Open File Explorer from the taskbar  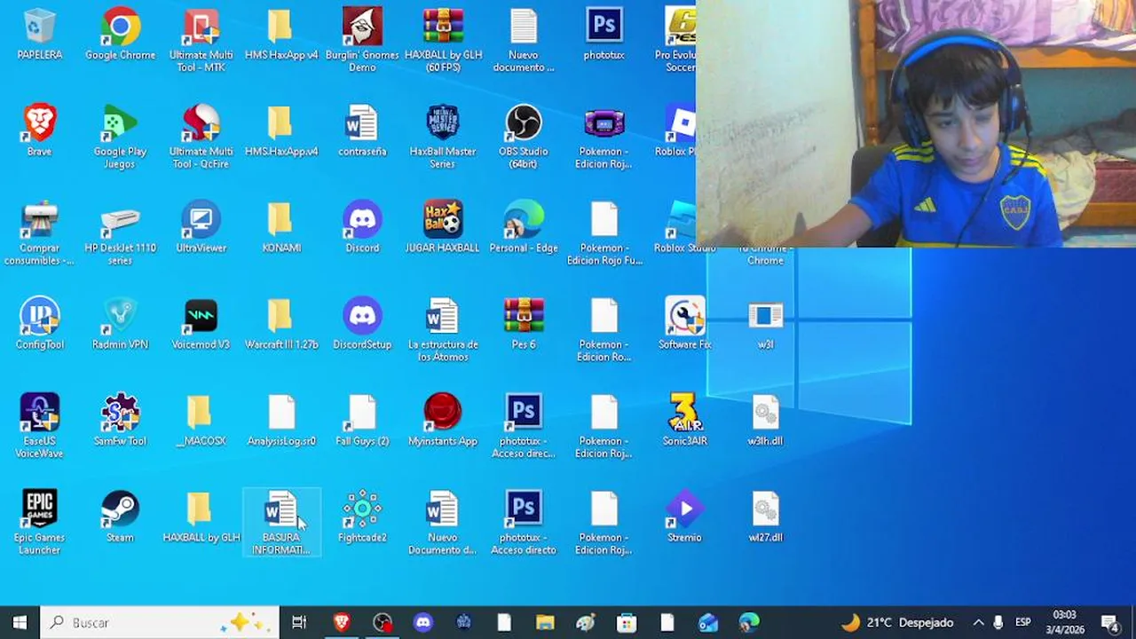coord(545,622)
